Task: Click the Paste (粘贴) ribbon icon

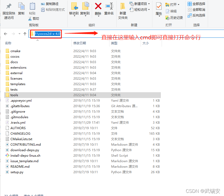Action: (32, 6)
